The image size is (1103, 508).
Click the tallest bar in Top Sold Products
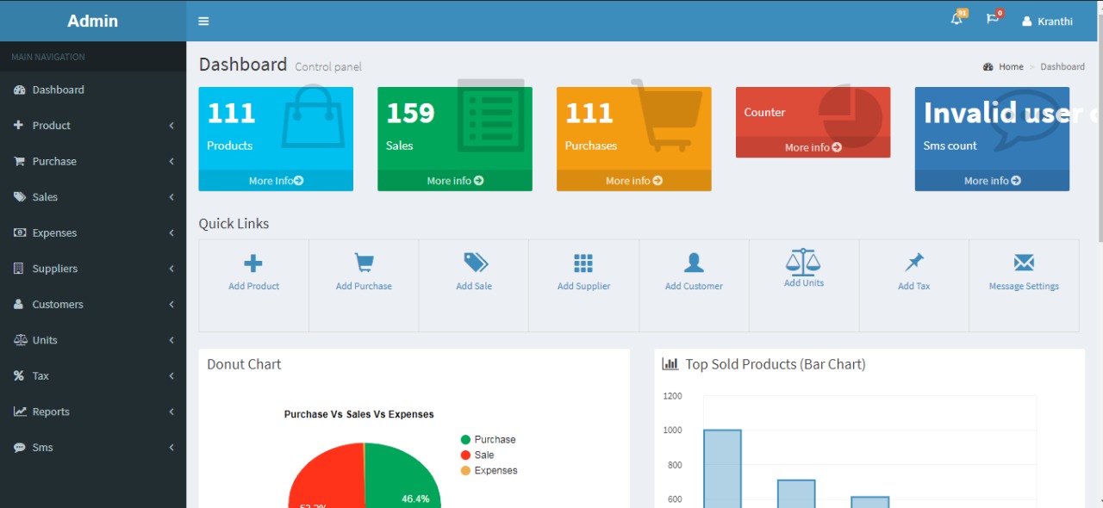pos(722,468)
